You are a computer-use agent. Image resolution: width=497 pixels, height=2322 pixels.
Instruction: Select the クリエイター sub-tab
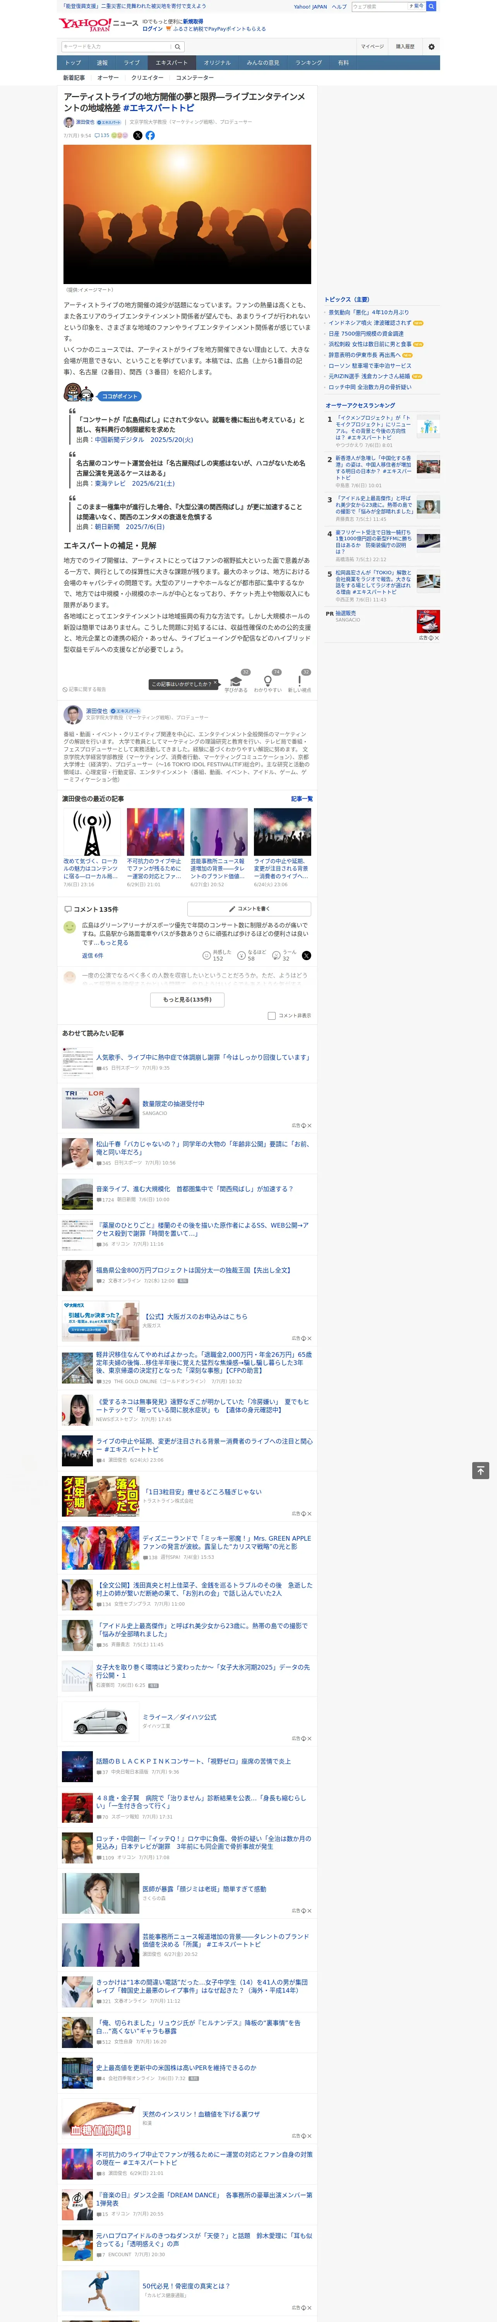tap(147, 77)
